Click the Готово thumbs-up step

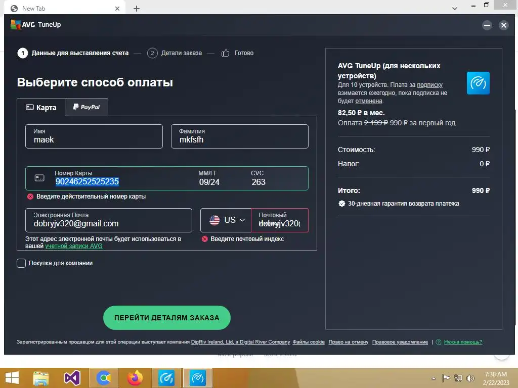pyautogui.click(x=237, y=53)
